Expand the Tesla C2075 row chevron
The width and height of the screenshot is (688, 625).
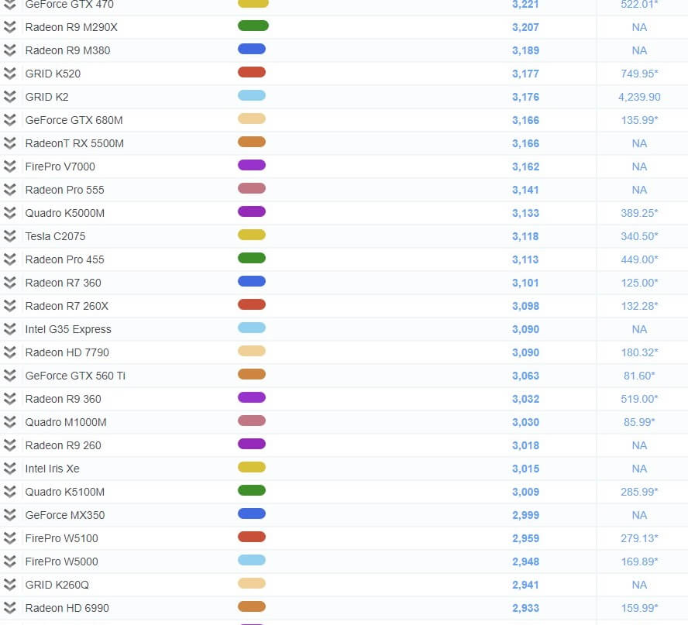(9, 236)
